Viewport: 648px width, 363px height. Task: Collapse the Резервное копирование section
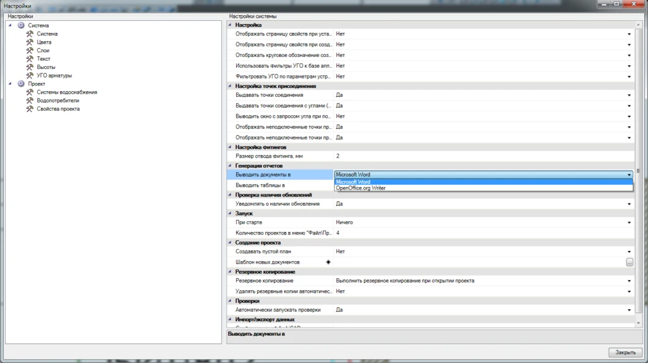point(230,272)
